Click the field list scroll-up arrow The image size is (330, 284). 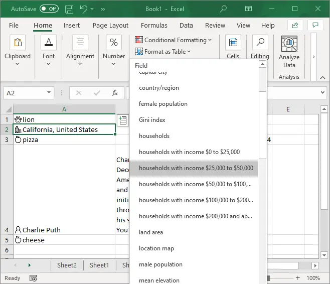[x=262, y=64]
